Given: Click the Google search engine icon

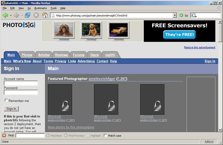Looking at the screenshot, I should click(x=194, y=15).
